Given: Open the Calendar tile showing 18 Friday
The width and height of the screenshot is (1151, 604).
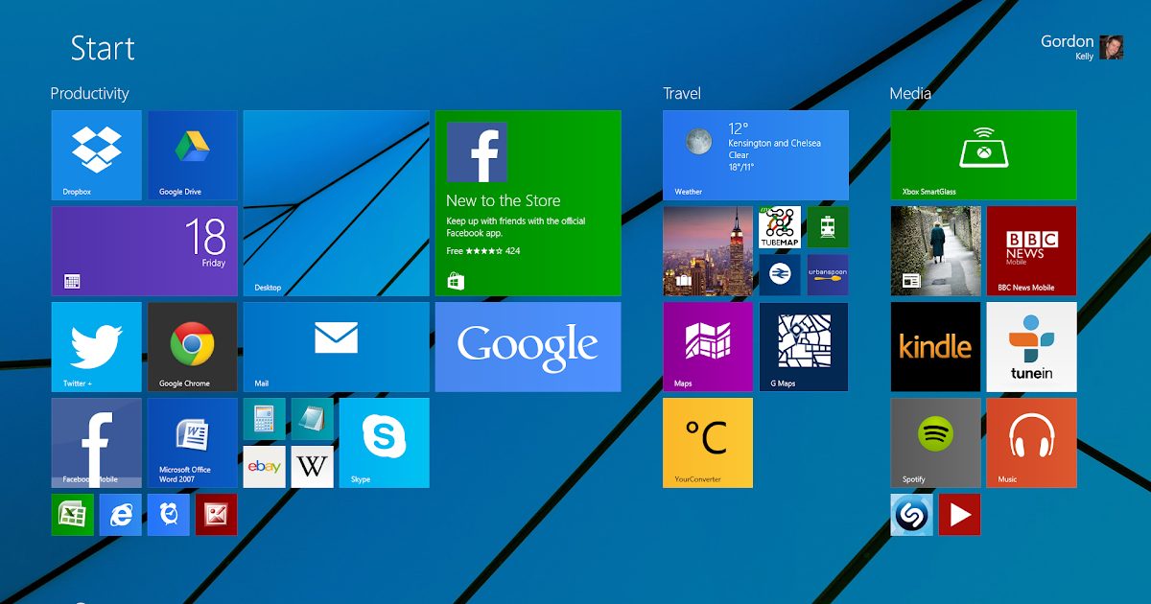Looking at the screenshot, I should 144,251.
